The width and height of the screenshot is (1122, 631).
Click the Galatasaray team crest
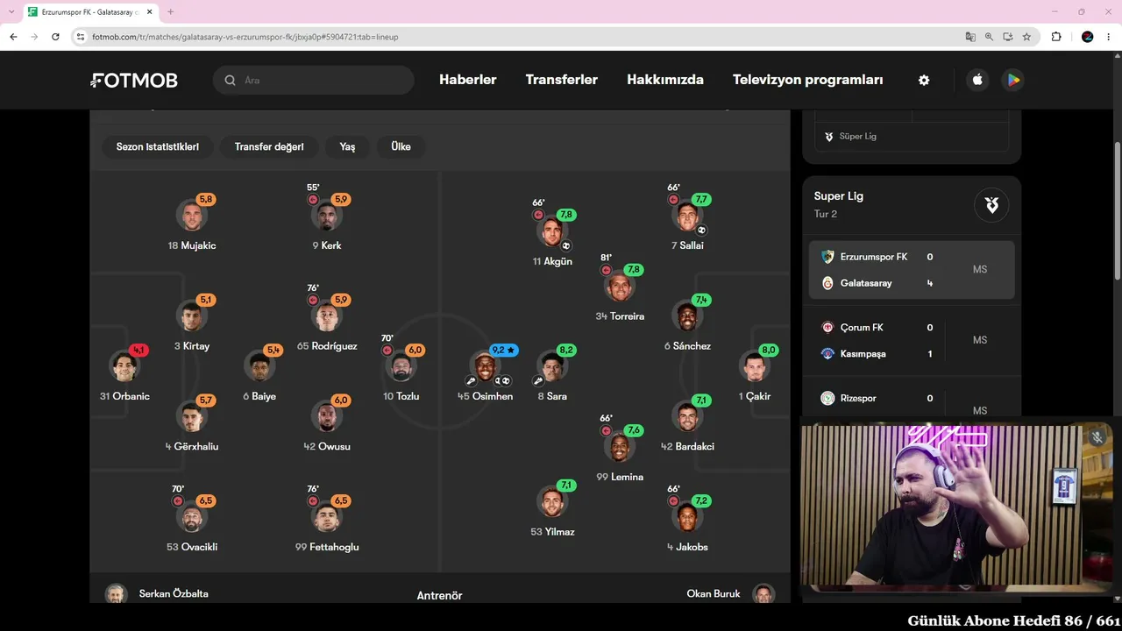pyautogui.click(x=827, y=283)
